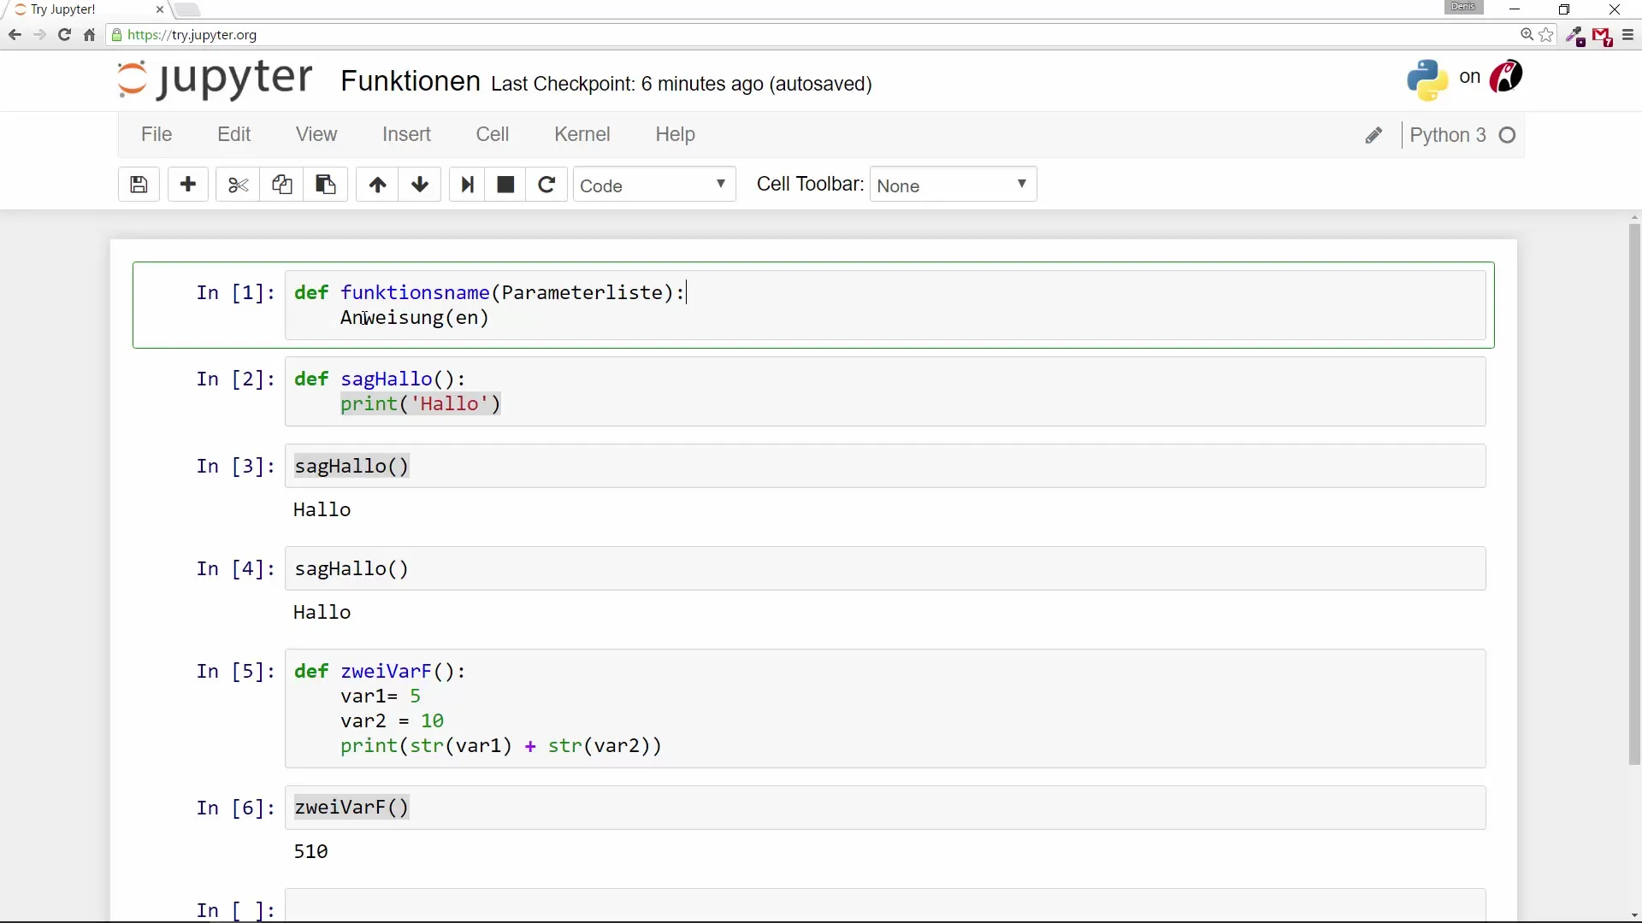Copy selected cells icon
The width and height of the screenshot is (1642, 923).
coord(281,185)
